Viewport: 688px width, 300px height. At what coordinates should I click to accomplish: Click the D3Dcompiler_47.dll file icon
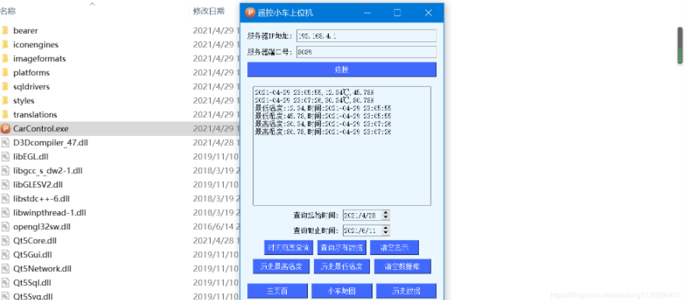pos(5,142)
